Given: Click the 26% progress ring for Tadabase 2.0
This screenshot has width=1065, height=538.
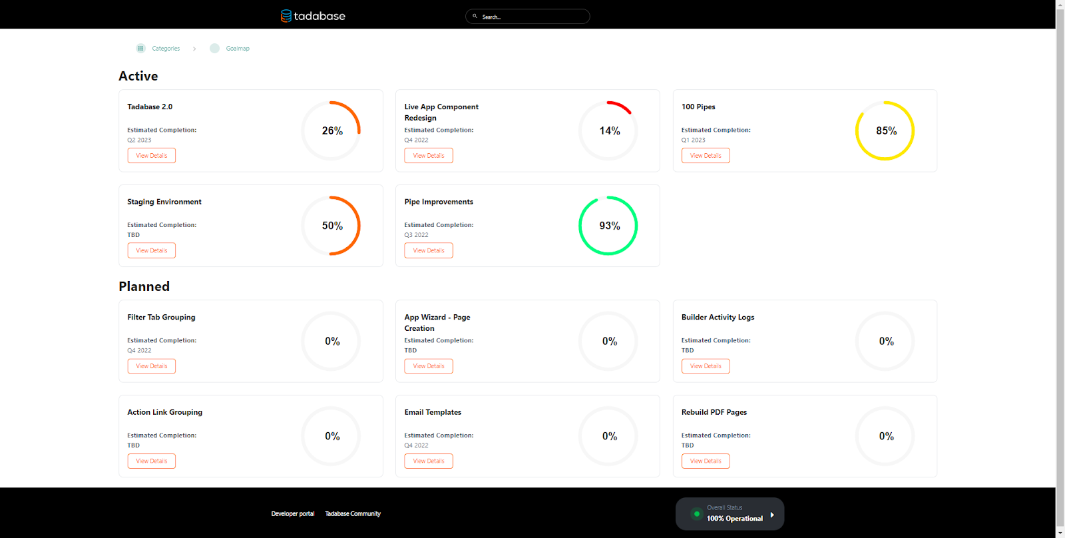Looking at the screenshot, I should tap(331, 131).
